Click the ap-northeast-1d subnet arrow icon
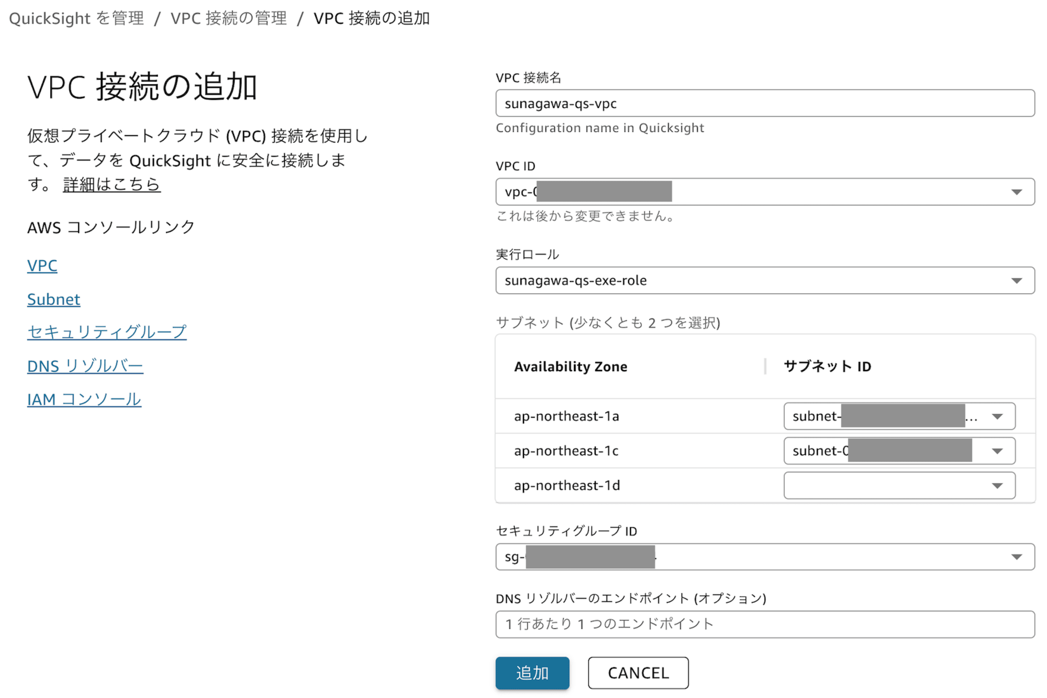Viewport: 1047px width, 698px height. 997,486
